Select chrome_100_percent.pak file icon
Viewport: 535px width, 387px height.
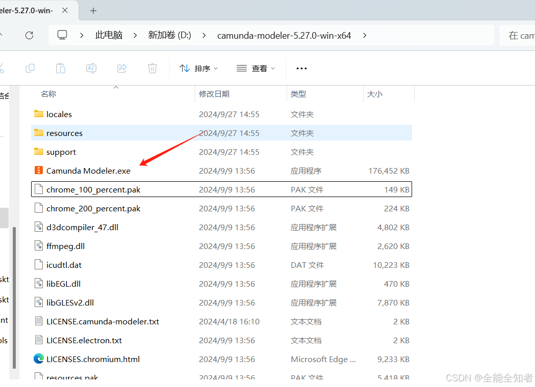[39, 189]
